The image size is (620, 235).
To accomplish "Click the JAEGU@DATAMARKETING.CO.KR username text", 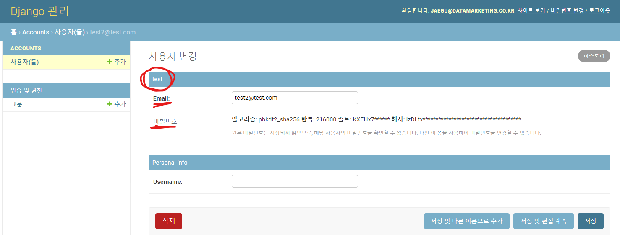I will [473, 10].
